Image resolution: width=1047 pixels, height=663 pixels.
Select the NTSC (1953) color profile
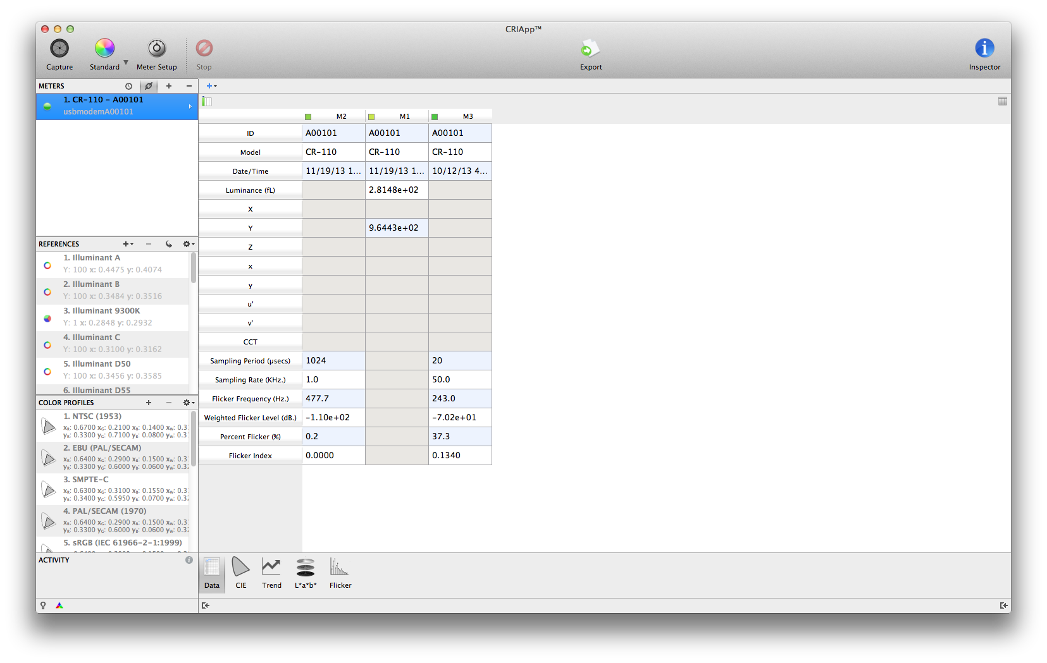click(x=113, y=426)
